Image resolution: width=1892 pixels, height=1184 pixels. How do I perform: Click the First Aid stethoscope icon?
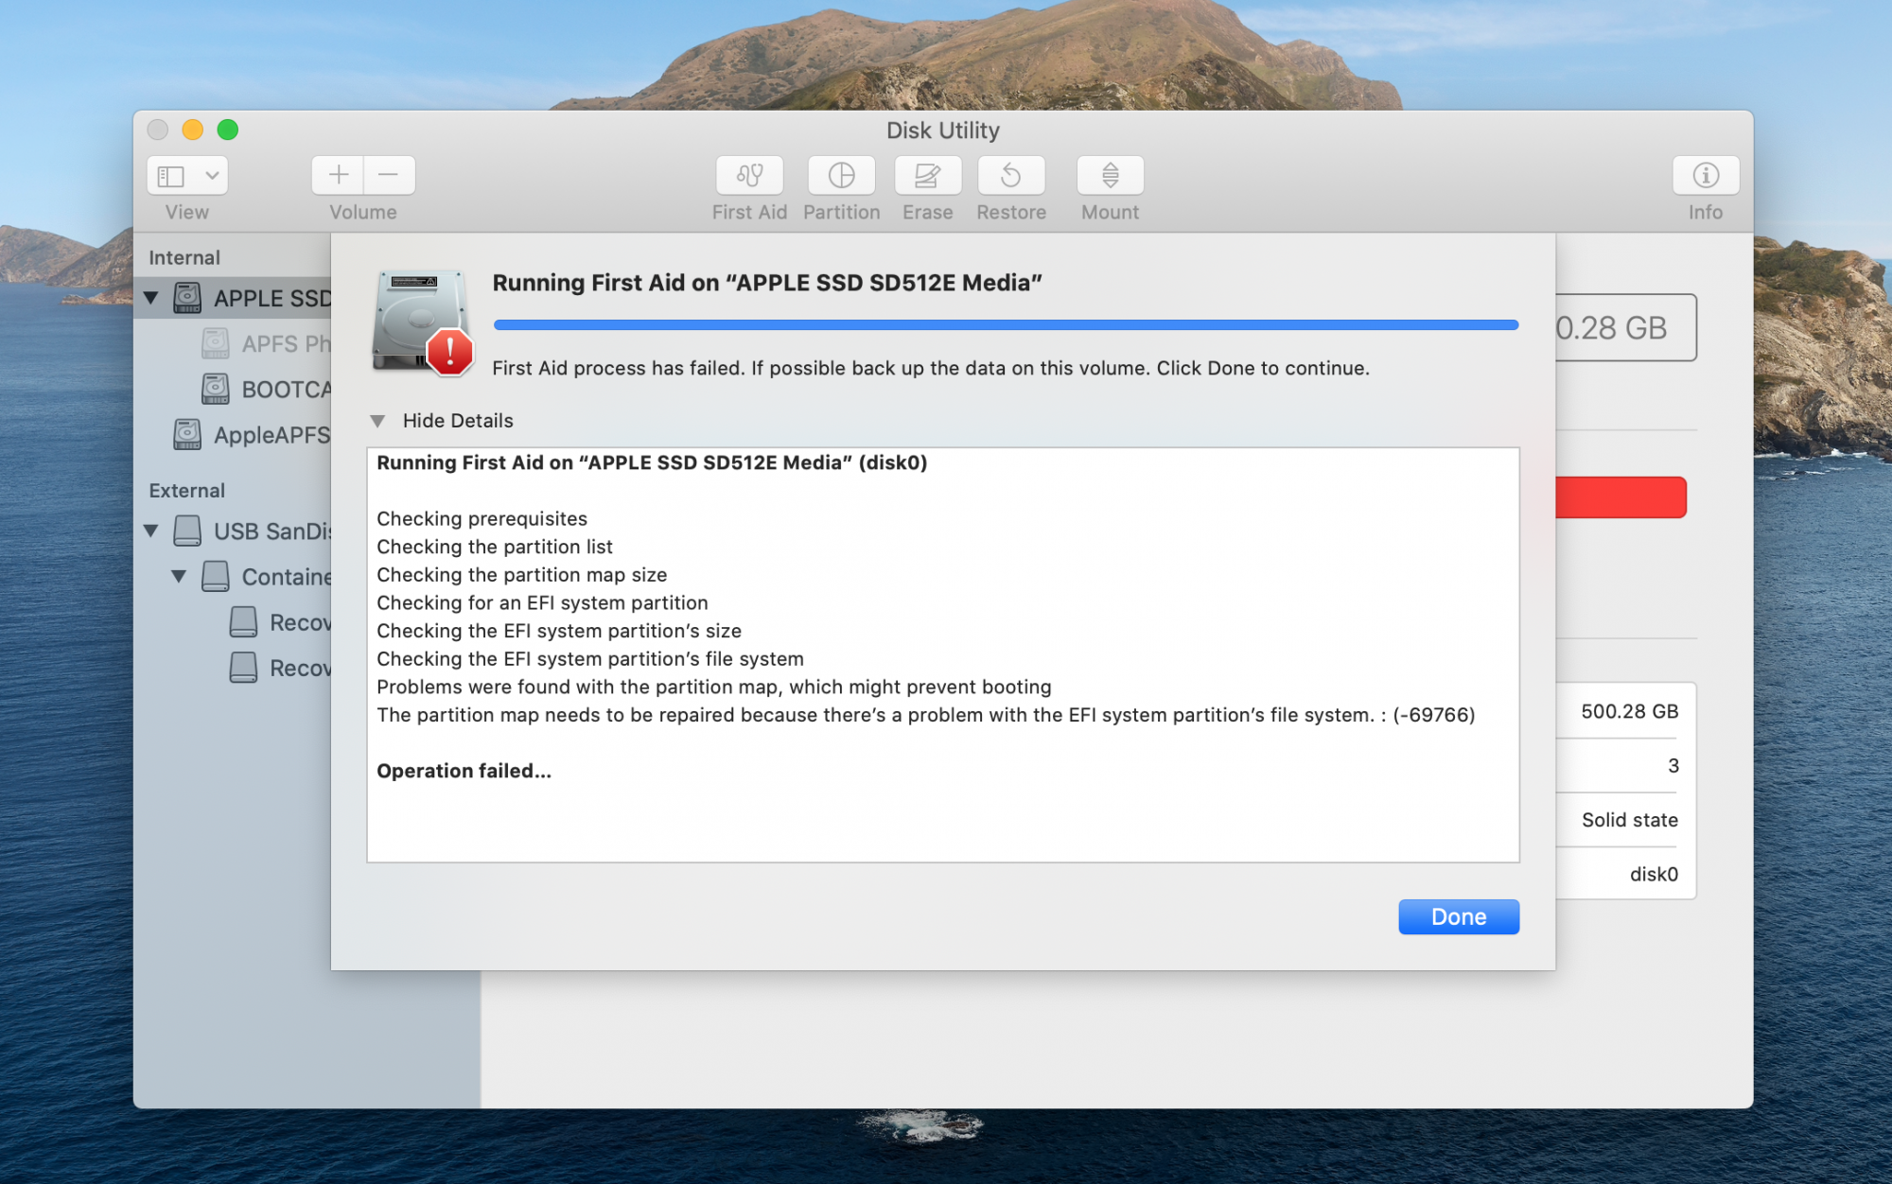(x=749, y=175)
